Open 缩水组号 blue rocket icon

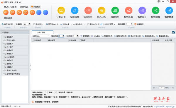pos(75,11)
